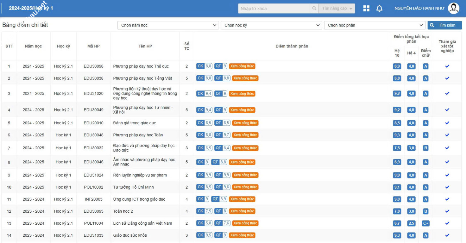466x243 pixels.
Task: Click Xem công thức for Đánh giá trong giáo dục
Action: tap(245, 123)
